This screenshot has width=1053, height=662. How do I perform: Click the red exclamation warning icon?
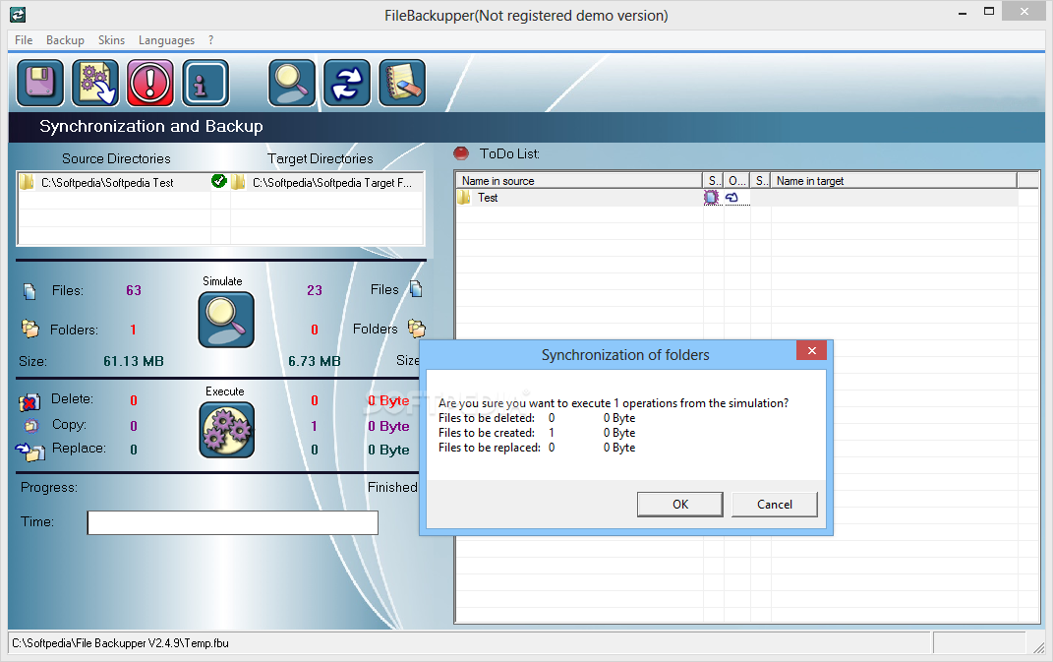coord(150,83)
